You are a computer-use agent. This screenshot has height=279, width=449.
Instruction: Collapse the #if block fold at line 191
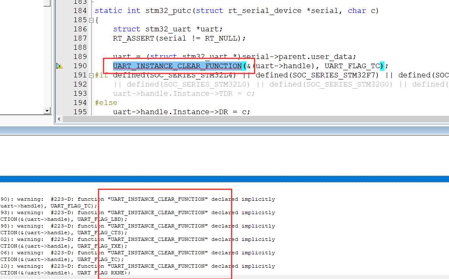click(x=91, y=75)
